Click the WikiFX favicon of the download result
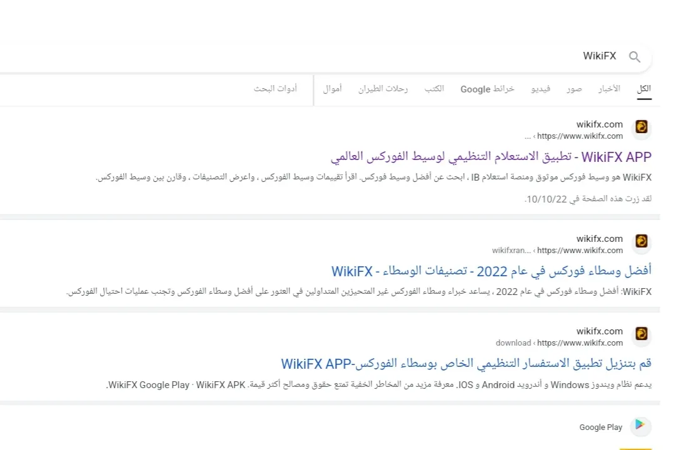This screenshot has height=450, width=676. [x=641, y=334]
